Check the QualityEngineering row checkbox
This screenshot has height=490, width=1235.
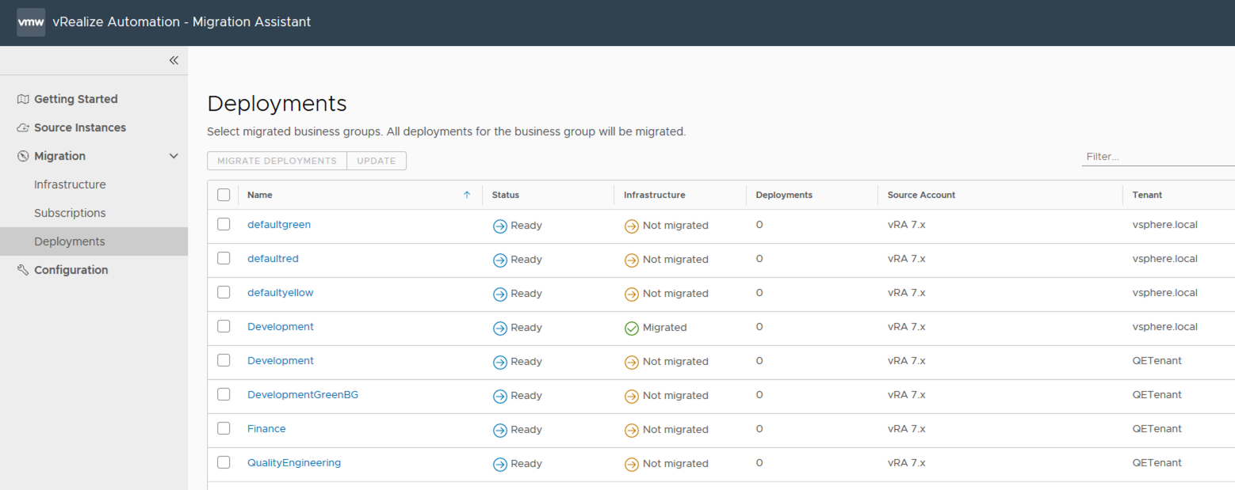coord(224,462)
